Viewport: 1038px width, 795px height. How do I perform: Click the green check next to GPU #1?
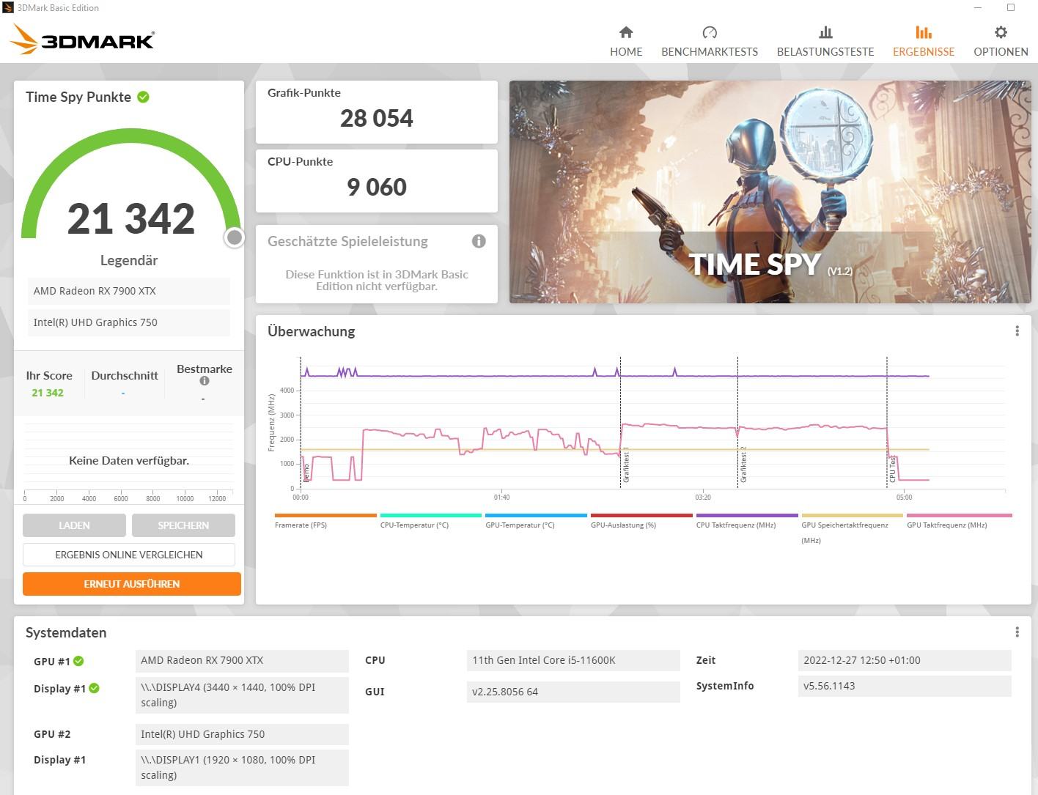78,661
